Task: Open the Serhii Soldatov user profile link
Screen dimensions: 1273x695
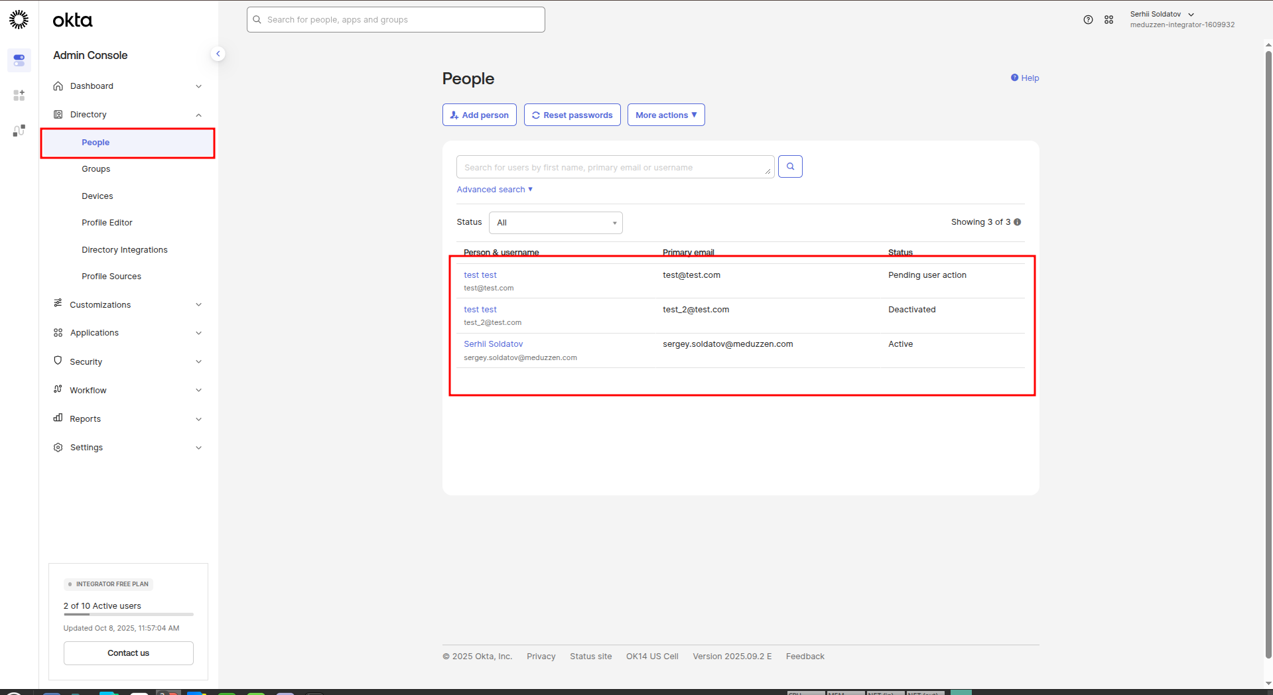Action: (494, 344)
